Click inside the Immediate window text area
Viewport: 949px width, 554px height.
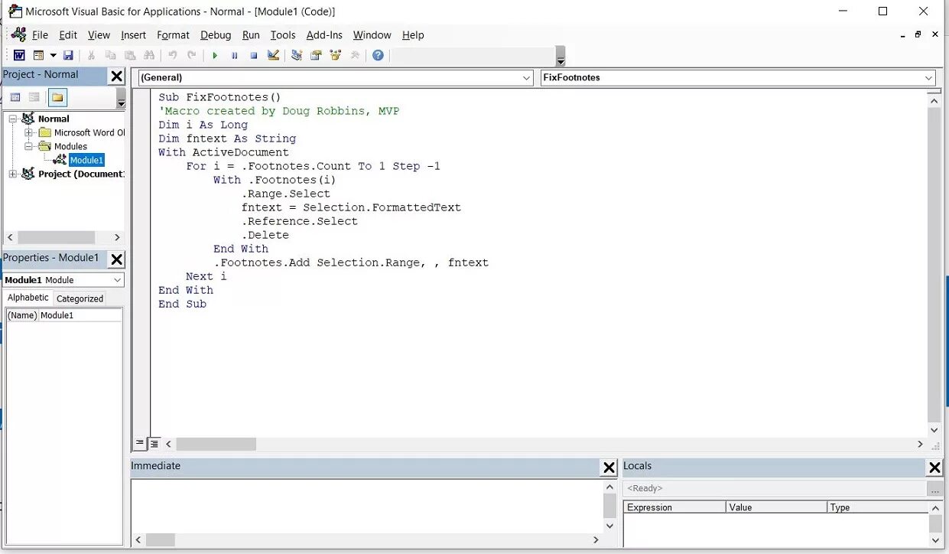point(366,505)
